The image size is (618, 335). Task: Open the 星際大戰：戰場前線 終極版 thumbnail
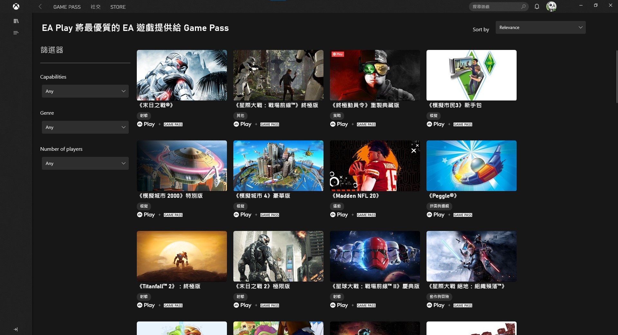pyautogui.click(x=278, y=75)
